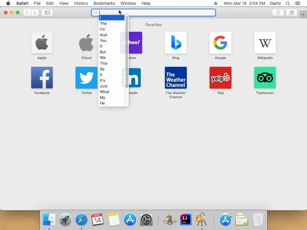Screen dimensions: 307x230
Task: Launch System Preferences from the Dock
Action: click(x=146, y=220)
